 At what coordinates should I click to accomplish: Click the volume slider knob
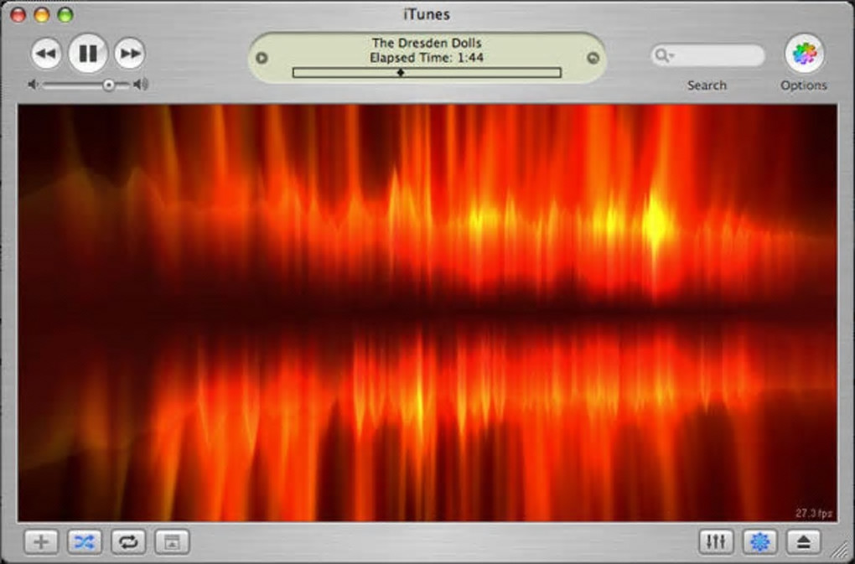click(x=109, y=85)
